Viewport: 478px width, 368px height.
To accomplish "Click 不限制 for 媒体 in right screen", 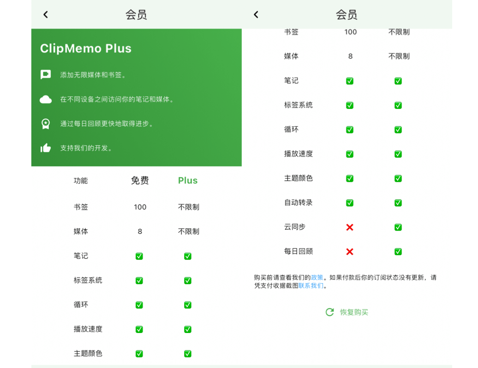I will click(399, 56).
